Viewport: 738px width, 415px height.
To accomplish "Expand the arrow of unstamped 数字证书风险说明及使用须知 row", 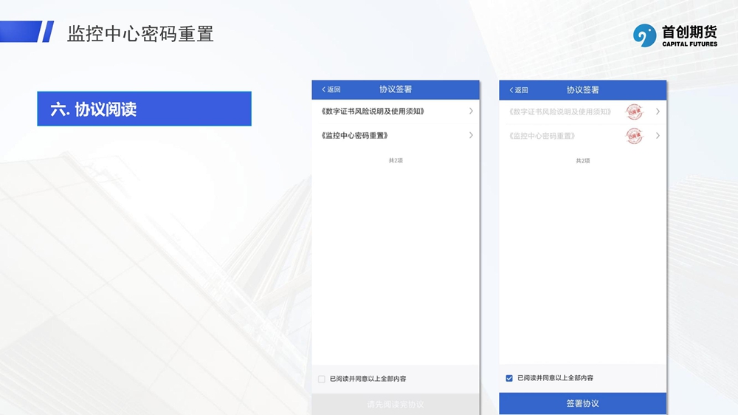I will pos(471,112).
